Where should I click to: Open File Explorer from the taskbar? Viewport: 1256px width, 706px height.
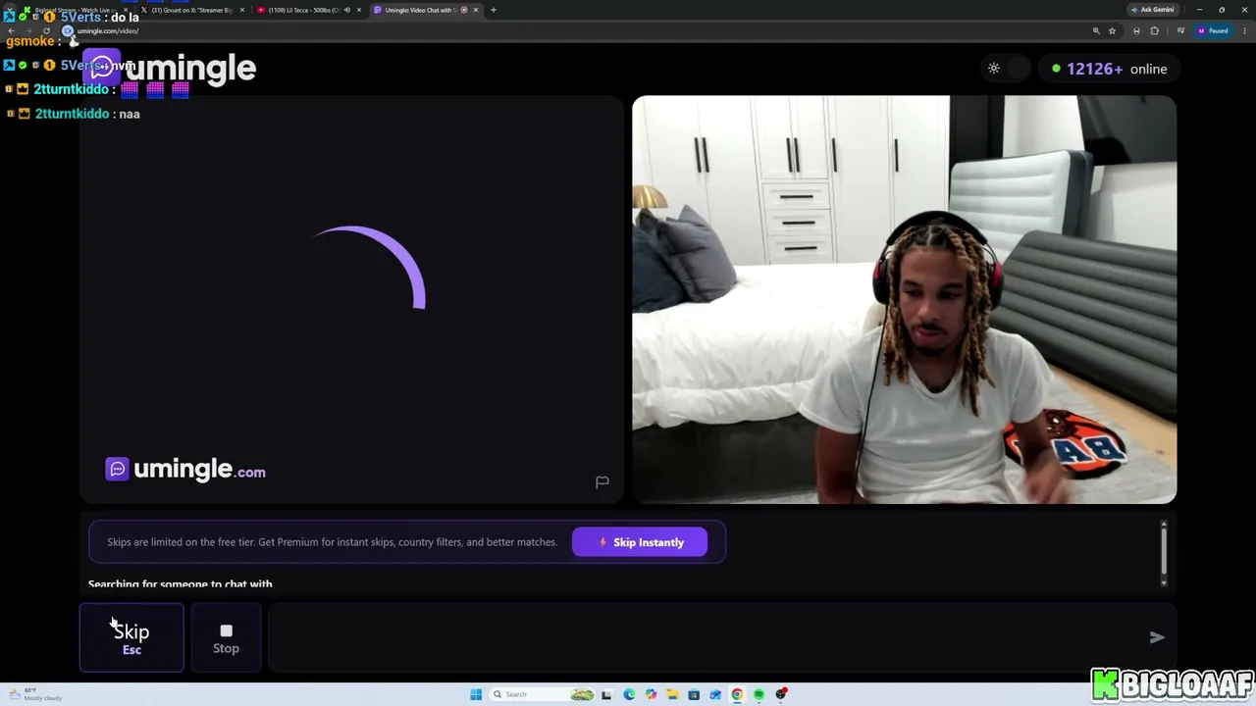[672, 694]
